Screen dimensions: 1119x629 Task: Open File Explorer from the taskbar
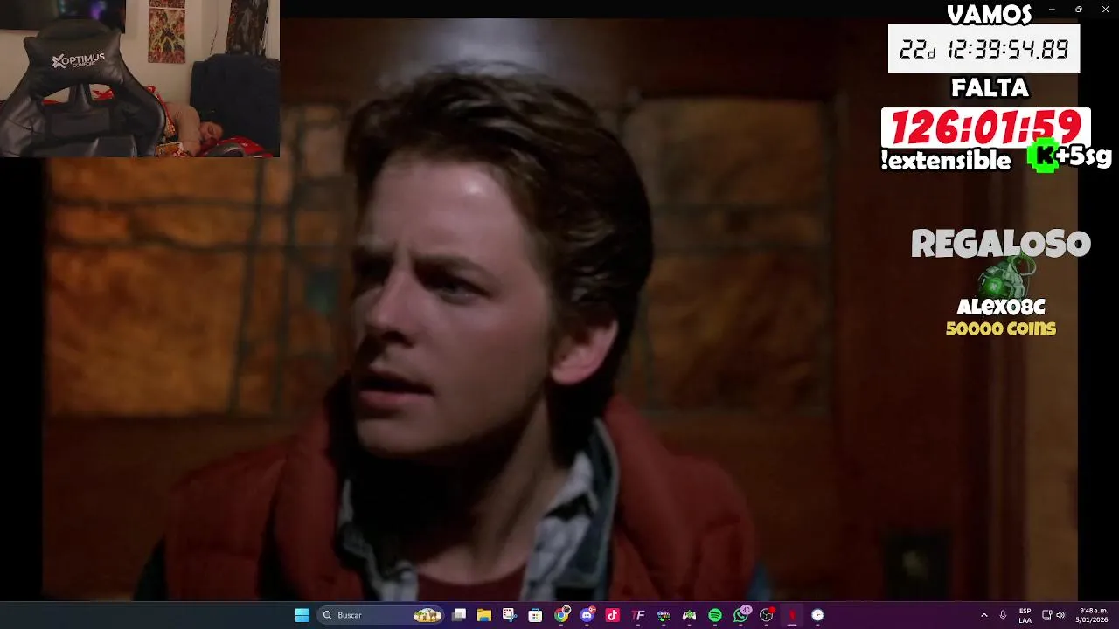pyautogui.click(x=484, y=615)
